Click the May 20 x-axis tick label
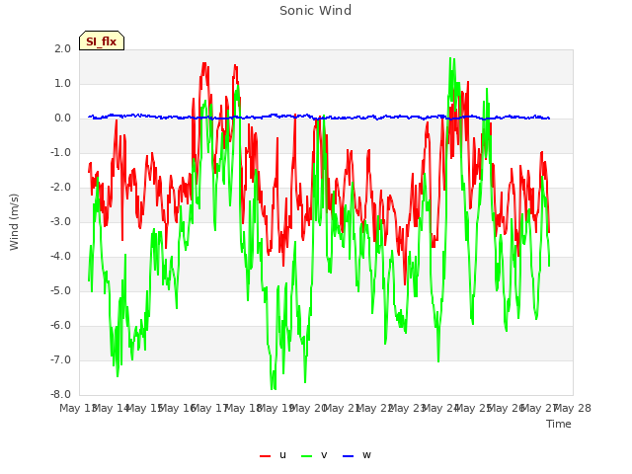 click(x=308, y=408)
